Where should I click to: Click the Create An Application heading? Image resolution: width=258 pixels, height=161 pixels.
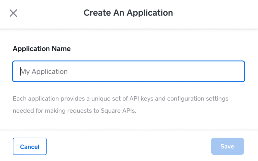(x=128, y=13)
